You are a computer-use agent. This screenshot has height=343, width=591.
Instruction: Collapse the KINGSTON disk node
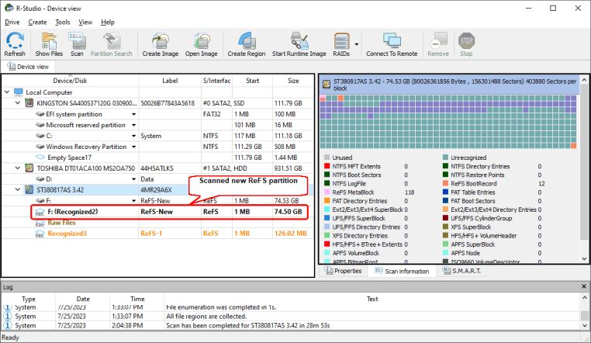click(17, 103)
